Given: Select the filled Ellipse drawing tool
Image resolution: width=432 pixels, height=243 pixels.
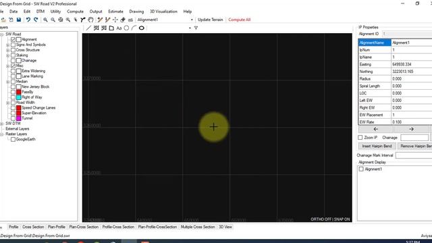Looking at the screenshot, I should point(142,28).
